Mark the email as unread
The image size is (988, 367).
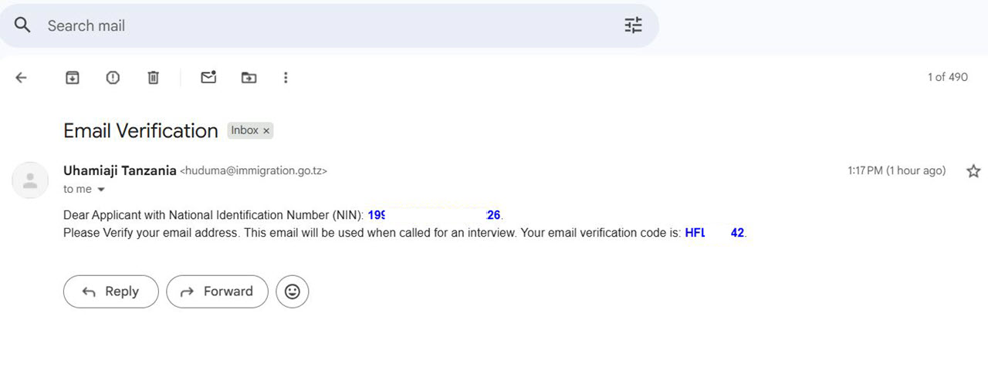click(x=208, y=77)
